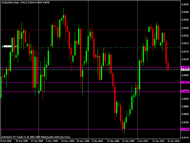190x143 pixels.
Task: Click the 0.8840 price scale label
Action: 185,114
